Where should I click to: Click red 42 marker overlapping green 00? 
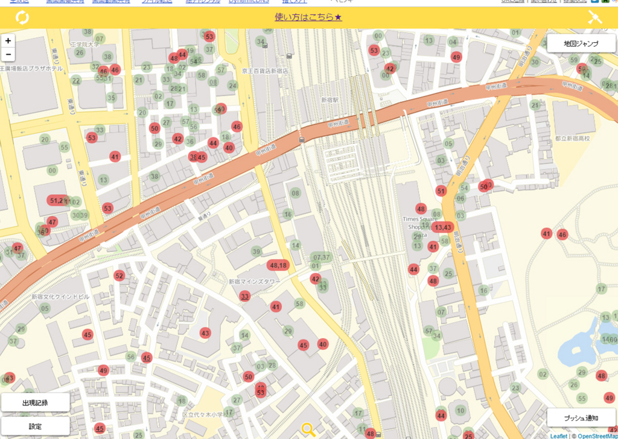(x=390, y=69)
